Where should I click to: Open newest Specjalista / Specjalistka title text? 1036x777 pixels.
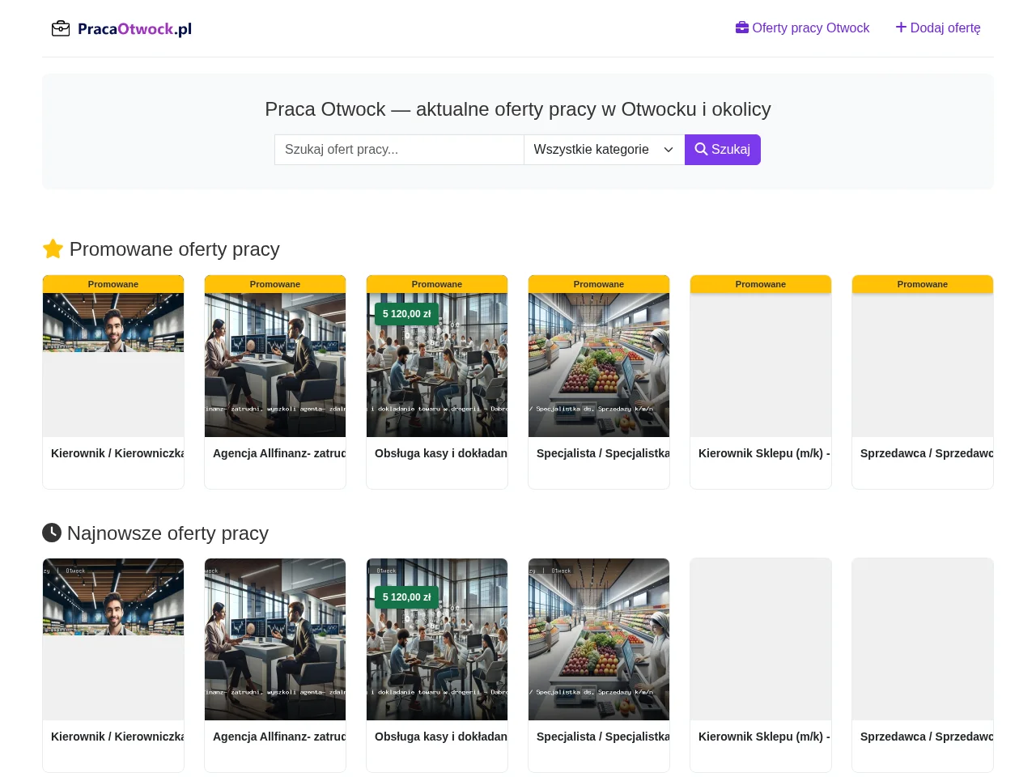pyautogui.click(x=603, y=737)
